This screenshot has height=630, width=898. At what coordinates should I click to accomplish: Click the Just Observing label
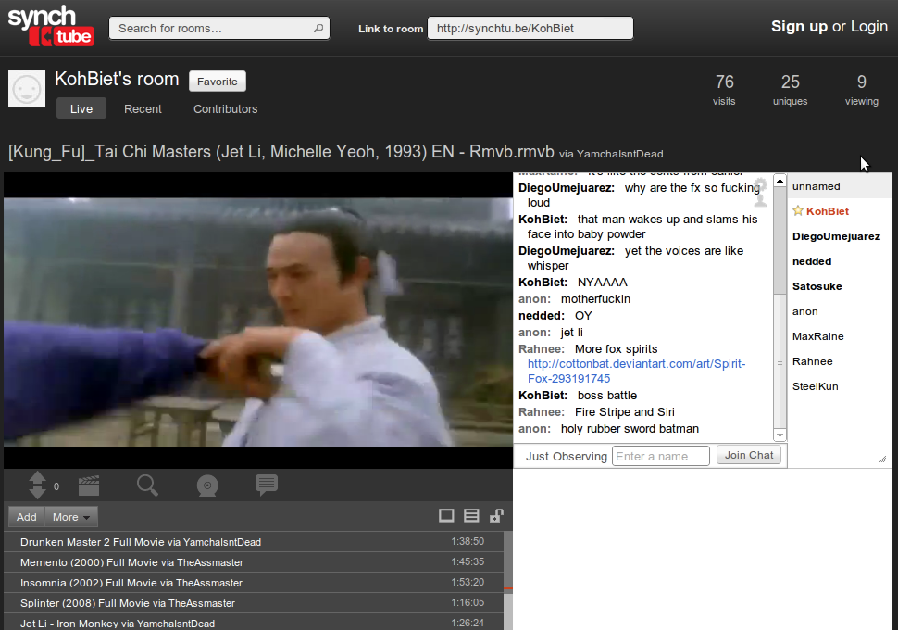(567, 457)
